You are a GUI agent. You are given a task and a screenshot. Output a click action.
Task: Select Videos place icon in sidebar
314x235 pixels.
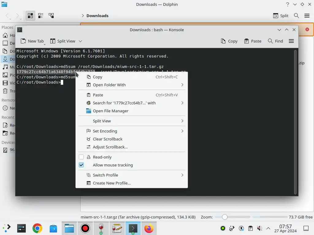coord(5,83)
